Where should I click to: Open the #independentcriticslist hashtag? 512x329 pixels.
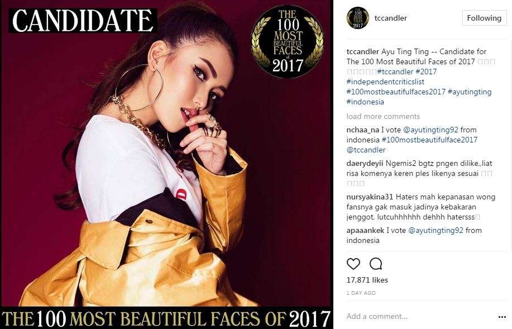tap(385, 82)
